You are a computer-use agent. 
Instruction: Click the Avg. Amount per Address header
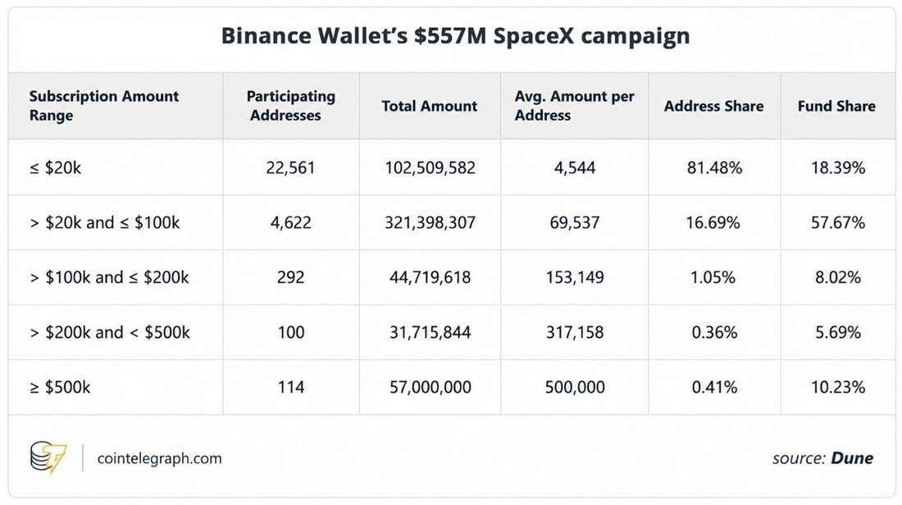coord(575,106)
